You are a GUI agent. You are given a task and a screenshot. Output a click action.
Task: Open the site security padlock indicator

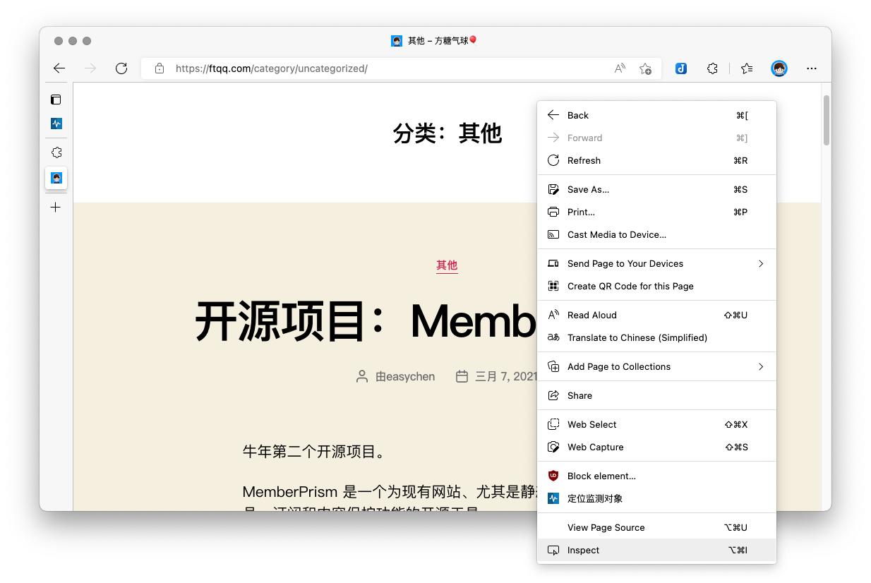tap(160, 68)
